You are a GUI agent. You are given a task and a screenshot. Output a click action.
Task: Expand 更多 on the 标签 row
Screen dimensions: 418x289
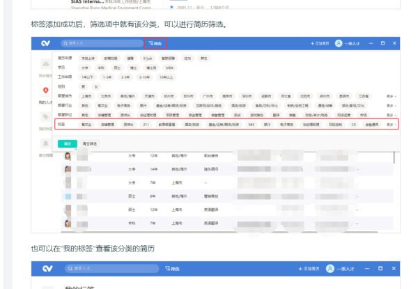point(391,124)
